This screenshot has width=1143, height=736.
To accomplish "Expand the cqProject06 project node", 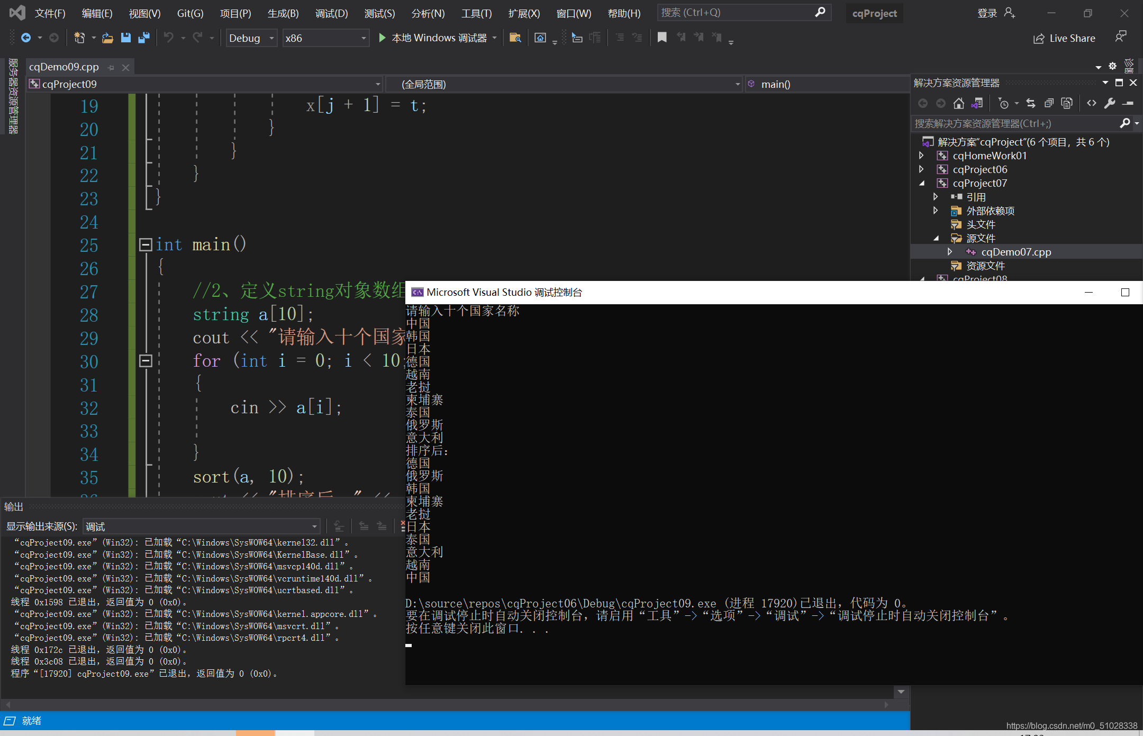I will pos(921,169).
